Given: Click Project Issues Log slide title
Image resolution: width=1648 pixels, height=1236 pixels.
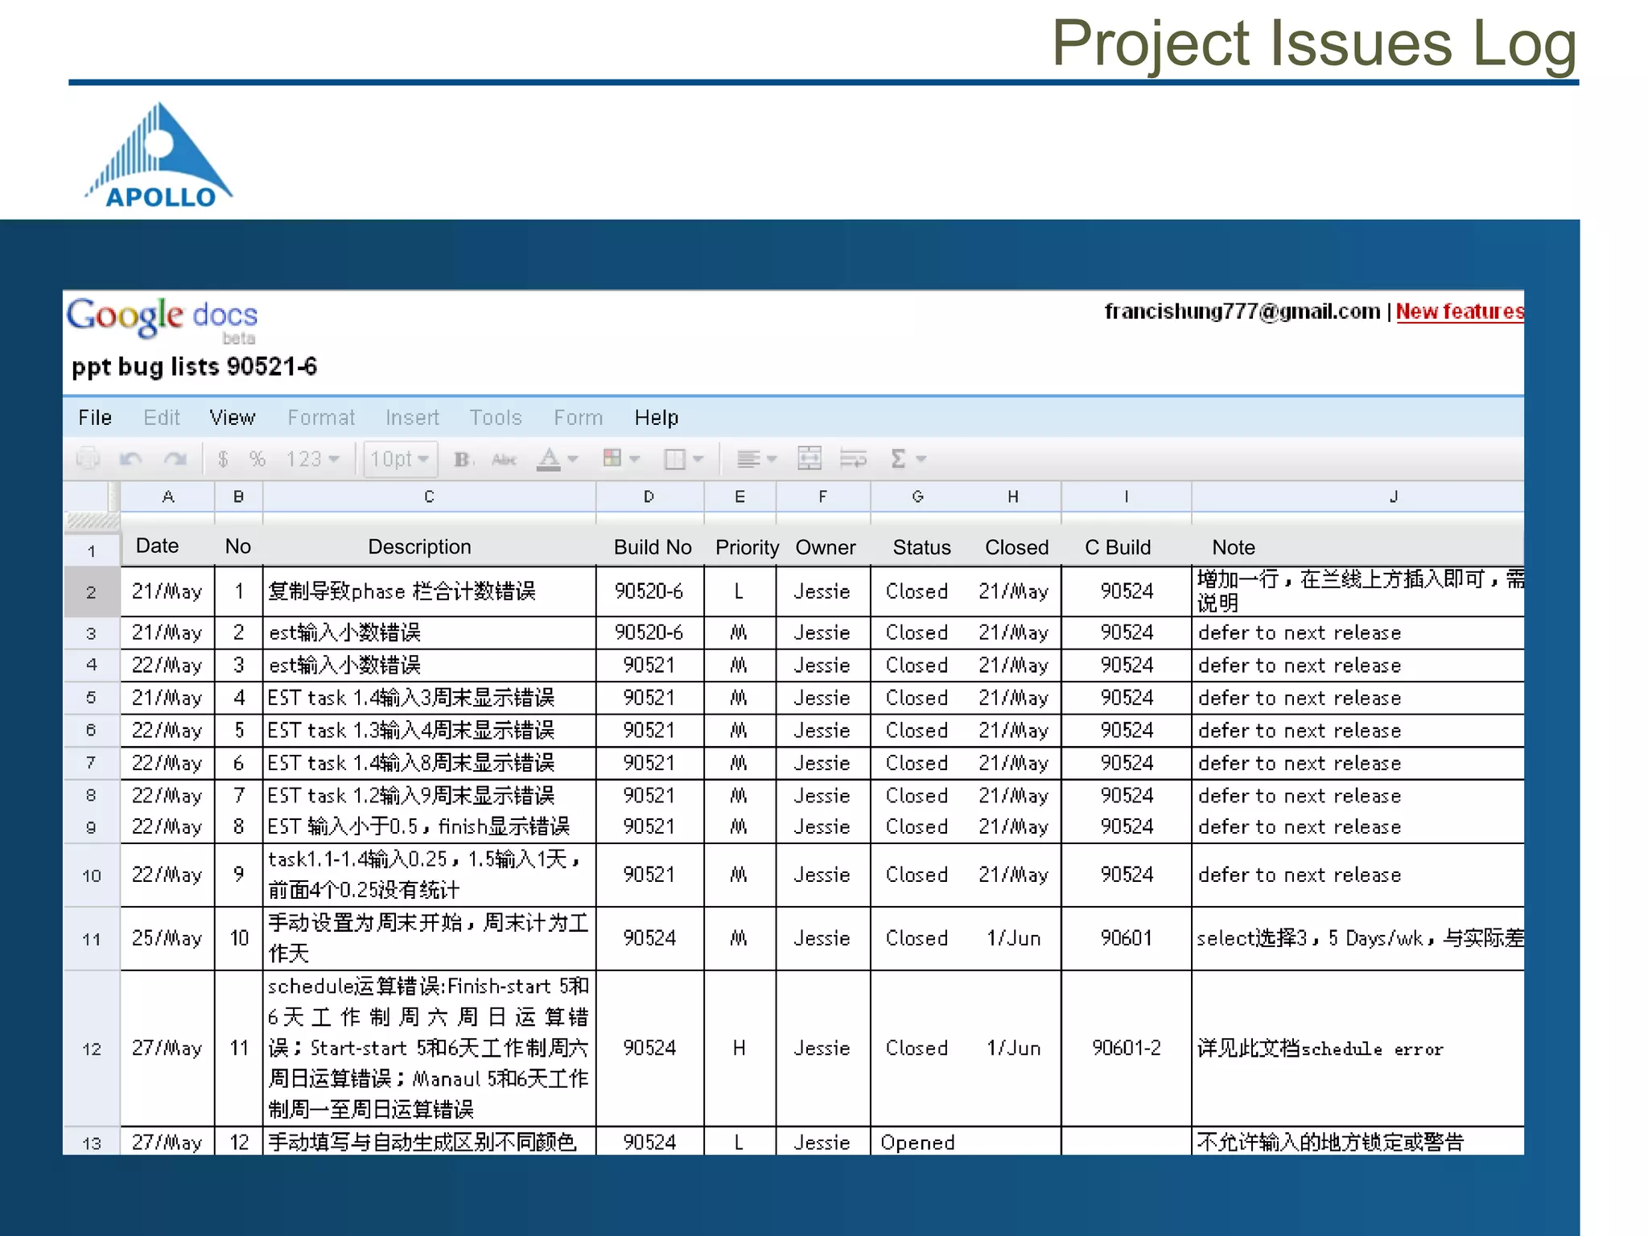Looking at the screenshot, I should 1314,45.
